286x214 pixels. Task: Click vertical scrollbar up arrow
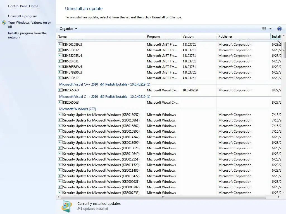(x=284, y=36)
